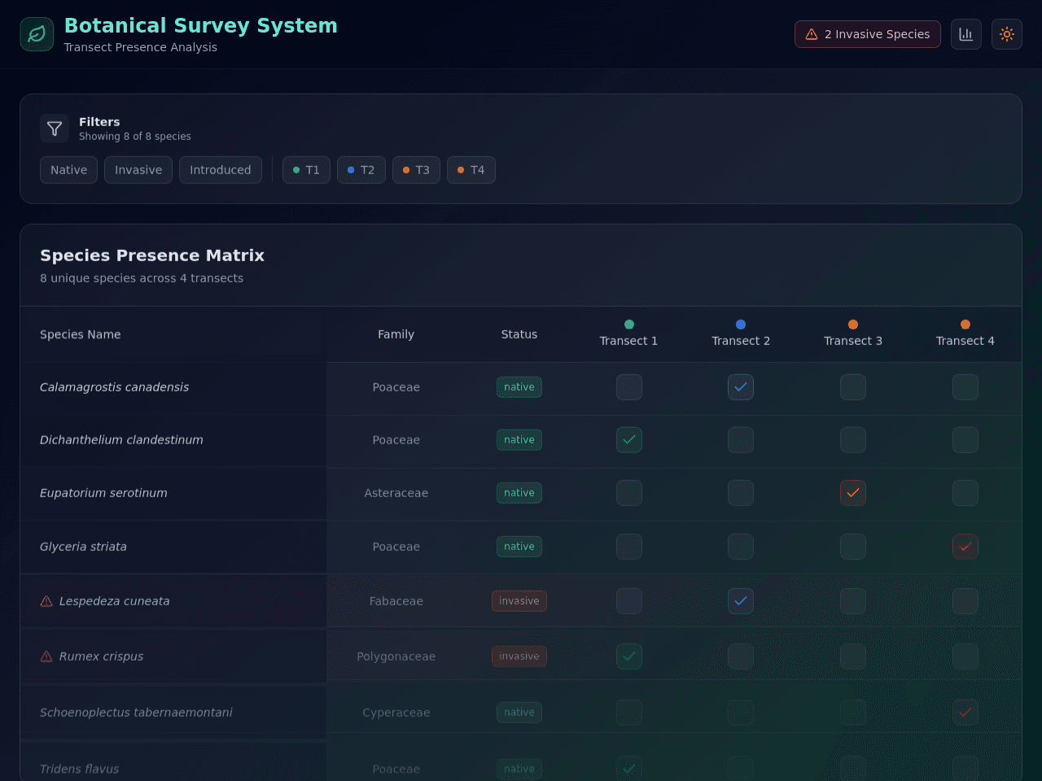
Task: Sort by Family column header
Action: click(396, 334)
